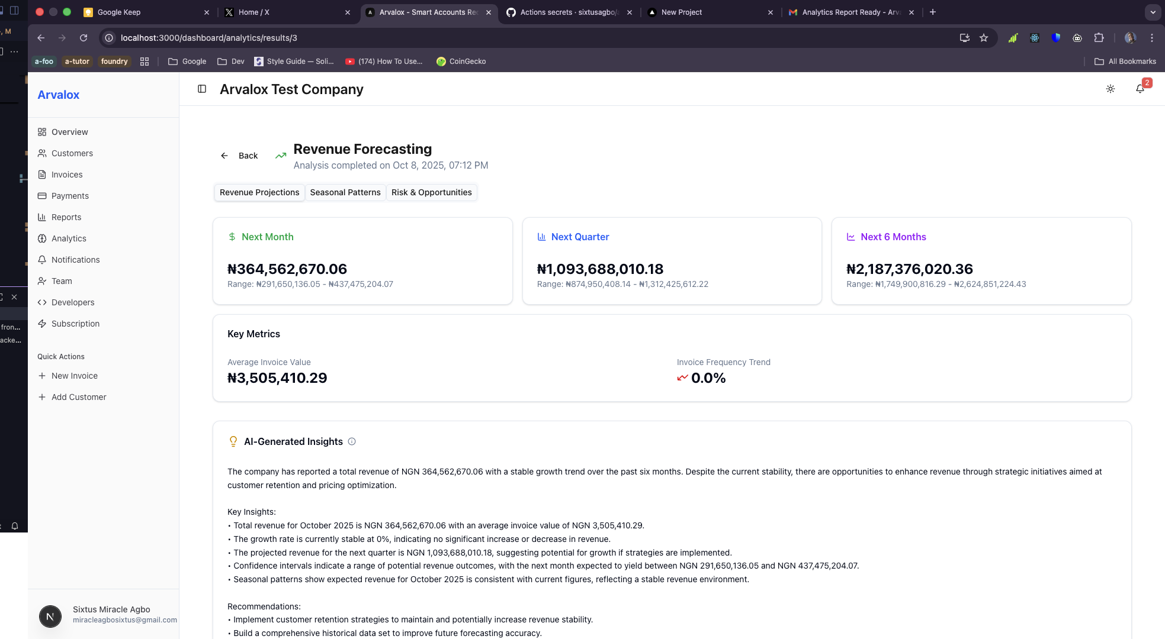Open the Subscription sidebar item
This screenshot has height=639, width=1165.
pyautogui.click(x=75, y=324)
